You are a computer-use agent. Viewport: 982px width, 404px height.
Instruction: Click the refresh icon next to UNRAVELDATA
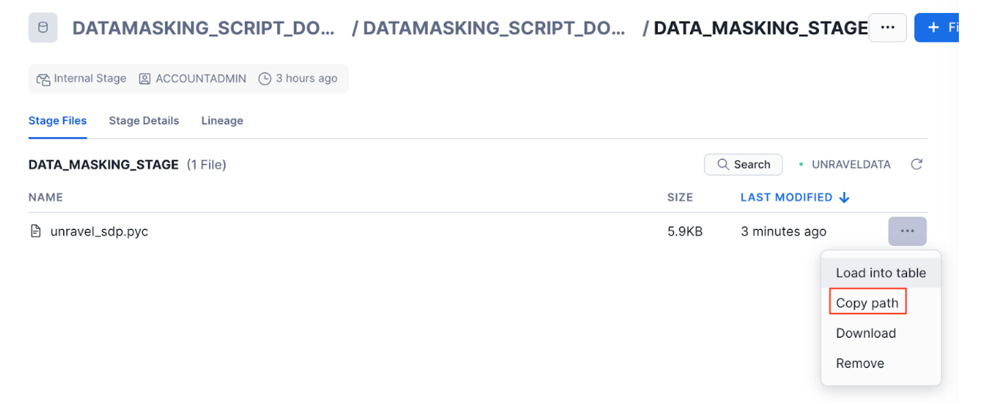click(x=916, y=164)
